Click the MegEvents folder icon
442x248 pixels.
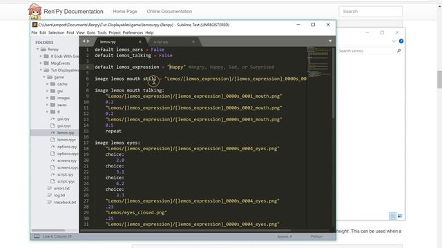tap(46, 63)
